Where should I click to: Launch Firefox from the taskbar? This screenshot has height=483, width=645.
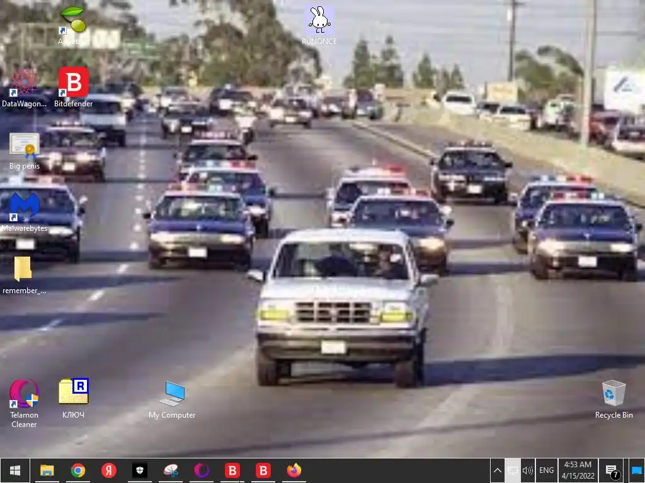294,470
